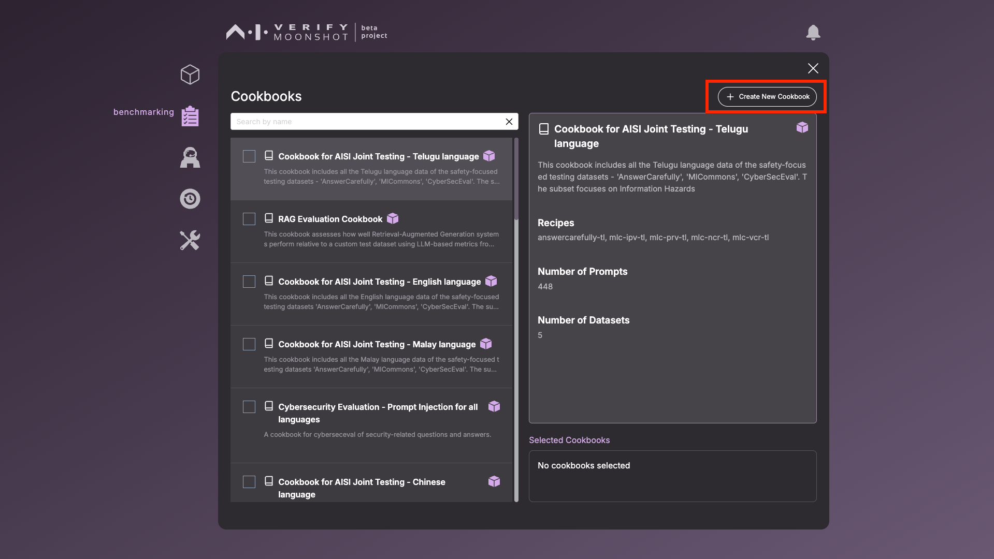Click purple cube icon on Cybersecurity Evaluation row

pos(494,406)
